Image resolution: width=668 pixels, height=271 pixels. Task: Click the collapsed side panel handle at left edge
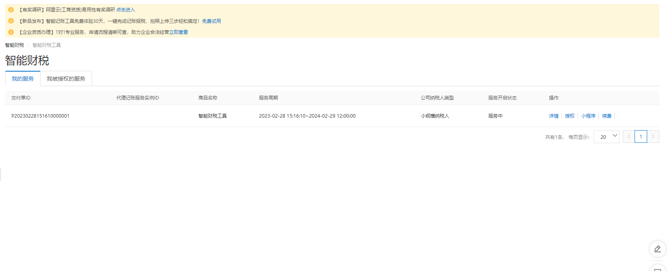[x=1, y=174]
